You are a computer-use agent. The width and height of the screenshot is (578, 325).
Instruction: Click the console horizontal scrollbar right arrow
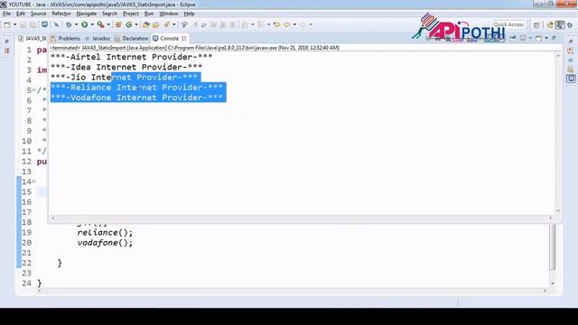coord(551,218)
